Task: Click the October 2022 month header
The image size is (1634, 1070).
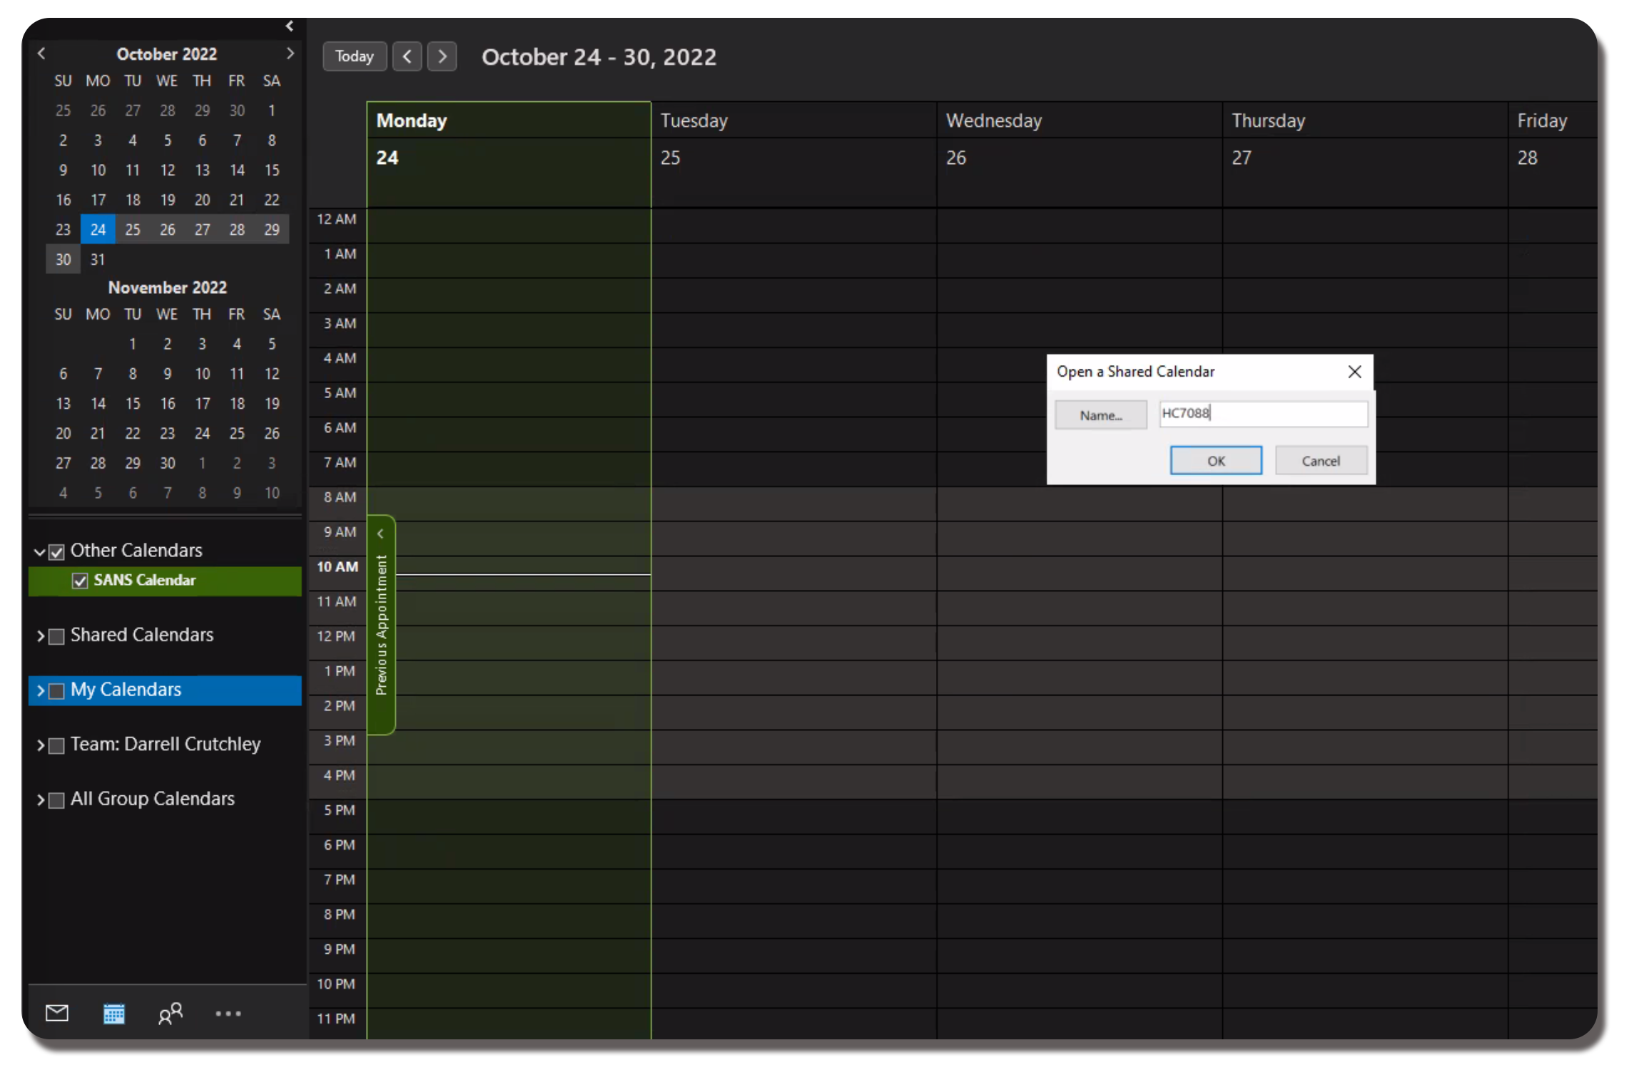Action: click(x=167, y=54)
